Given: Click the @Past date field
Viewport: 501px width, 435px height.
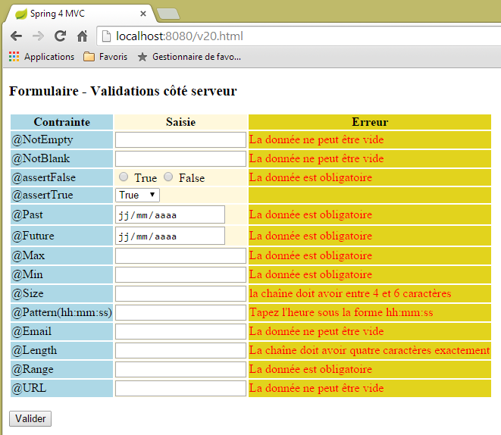Looking at the screenshot, I should pos(170,215).
